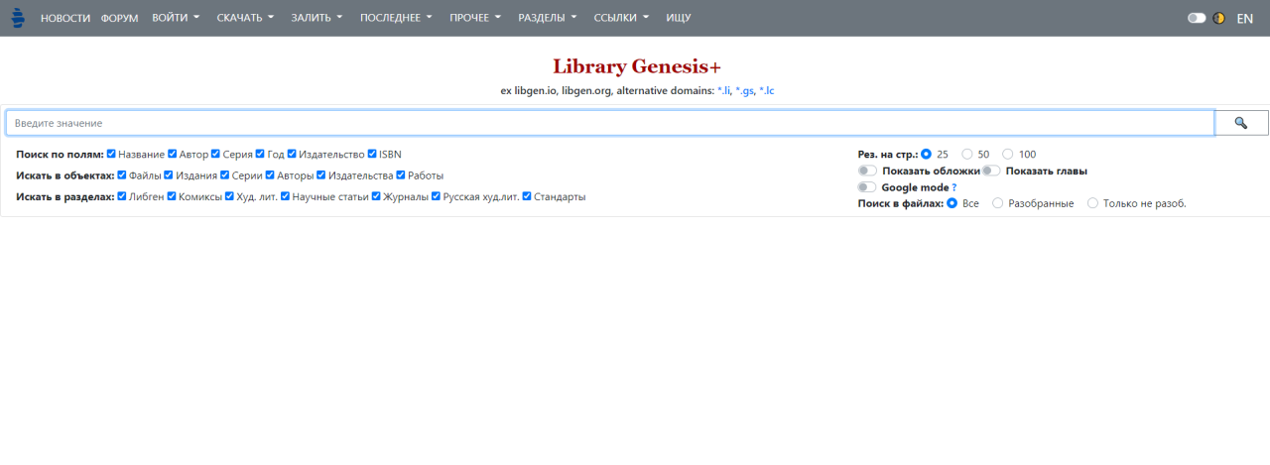Open the *.lc alternative domain link
1270x465 pixels.
click(767, 90)
